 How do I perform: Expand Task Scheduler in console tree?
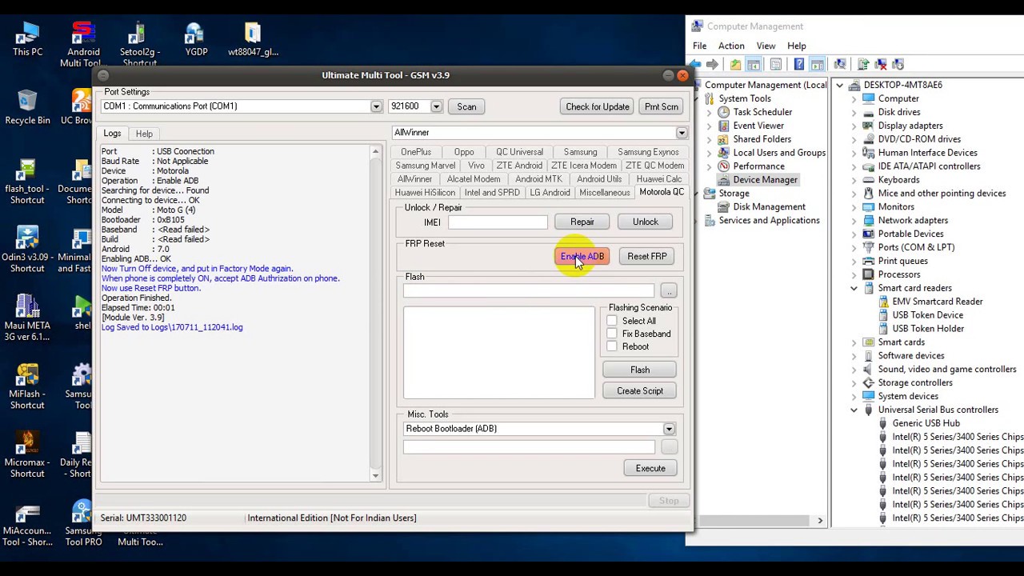[709, 112]
